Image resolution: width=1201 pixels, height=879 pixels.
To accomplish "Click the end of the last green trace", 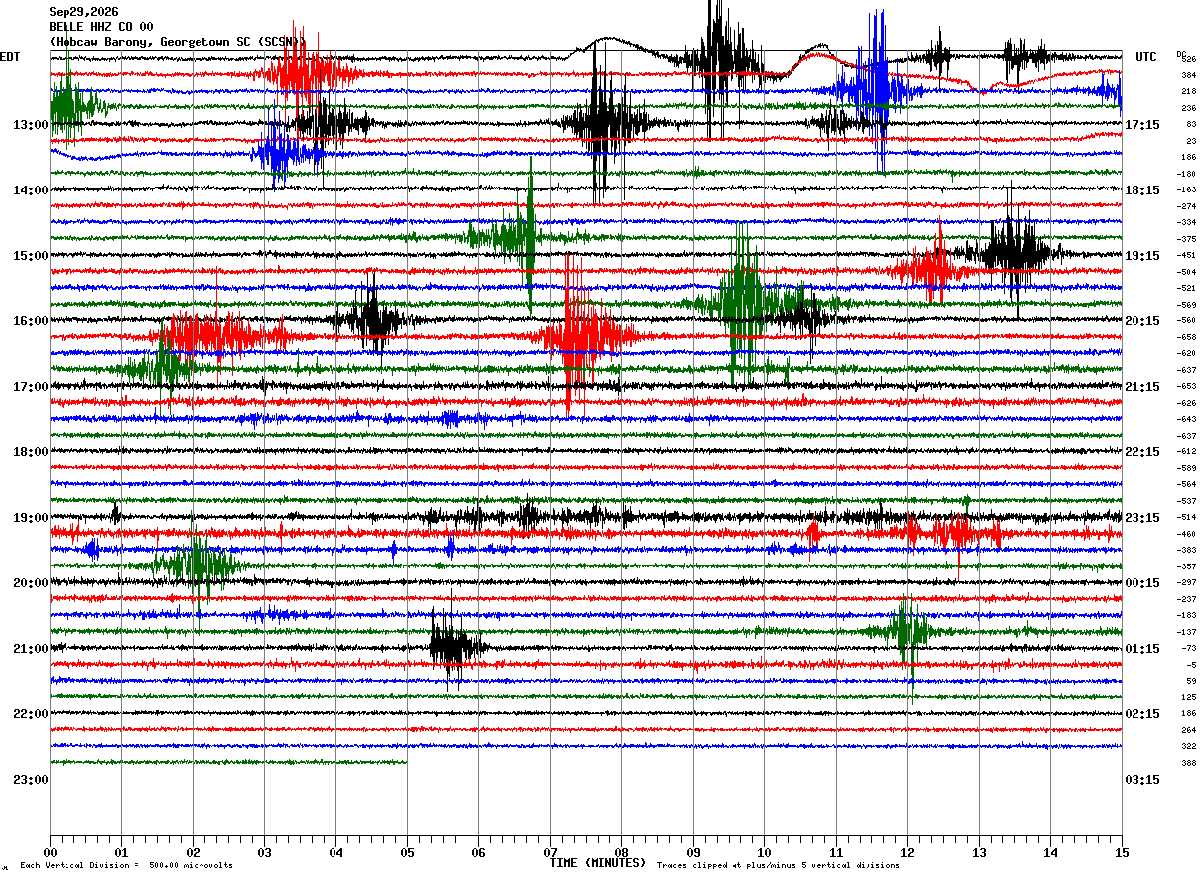I will 406,762.
